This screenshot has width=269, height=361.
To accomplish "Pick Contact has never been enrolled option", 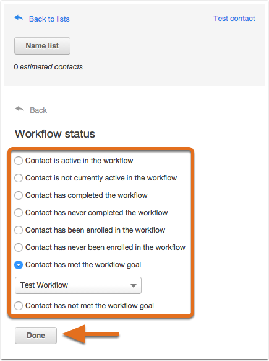I will (x=19, y=247).
